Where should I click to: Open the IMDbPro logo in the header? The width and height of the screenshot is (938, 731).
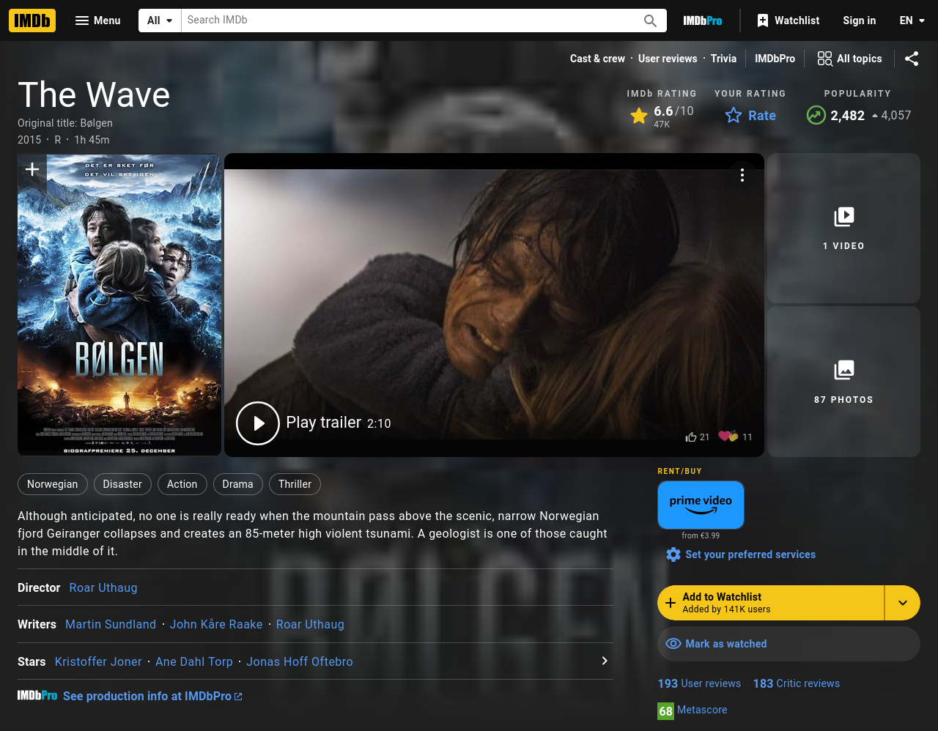point(703,21)
